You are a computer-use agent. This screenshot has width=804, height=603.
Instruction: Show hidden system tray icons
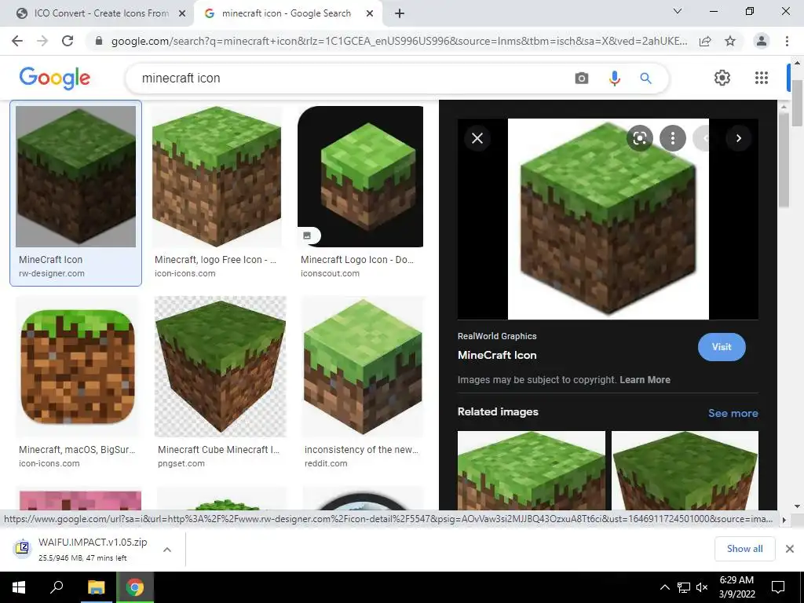pyautogui.click(x=664, y=587)
